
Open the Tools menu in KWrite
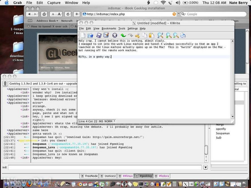coord(122,28)
